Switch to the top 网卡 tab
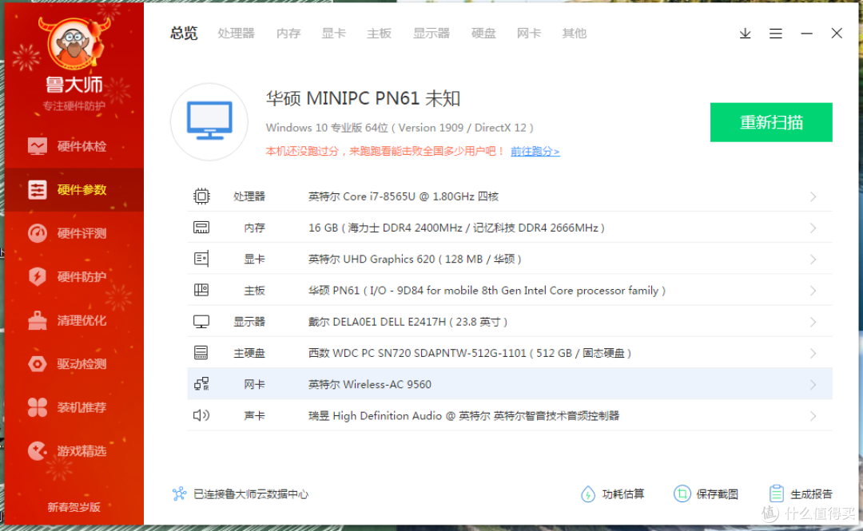The width and height of the screenshot is (863, 531). click(529, 33)
